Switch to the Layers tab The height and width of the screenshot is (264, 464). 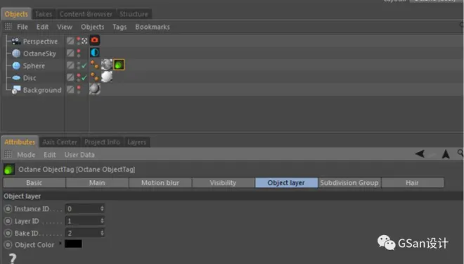tap(136, 142)
